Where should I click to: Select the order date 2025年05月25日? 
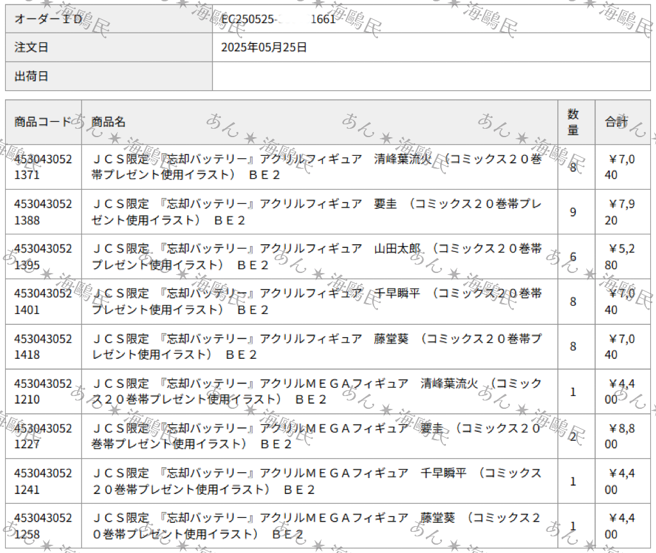(264, 47)
